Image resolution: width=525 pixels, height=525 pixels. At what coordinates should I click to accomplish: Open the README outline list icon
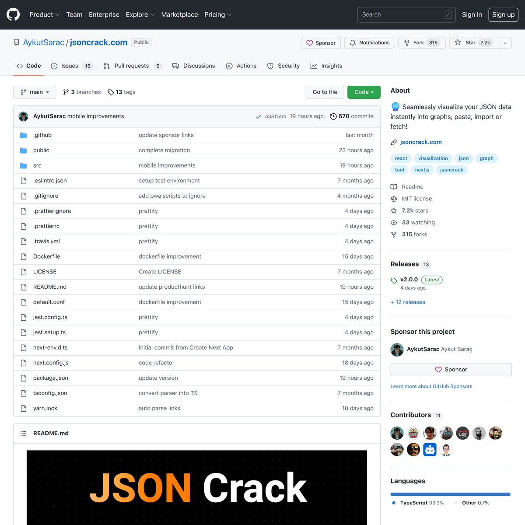point(24,434)
